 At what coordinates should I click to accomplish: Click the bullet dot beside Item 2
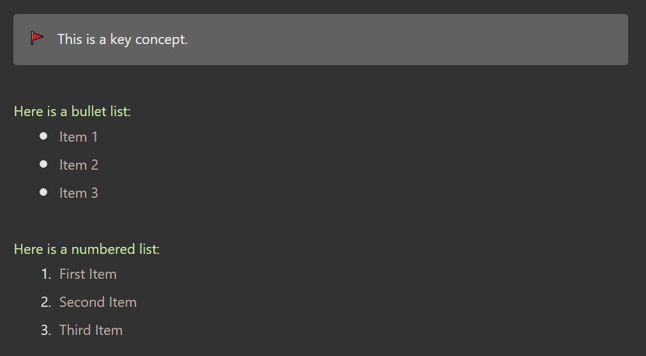pyautogui.click(x=43, y=164)
